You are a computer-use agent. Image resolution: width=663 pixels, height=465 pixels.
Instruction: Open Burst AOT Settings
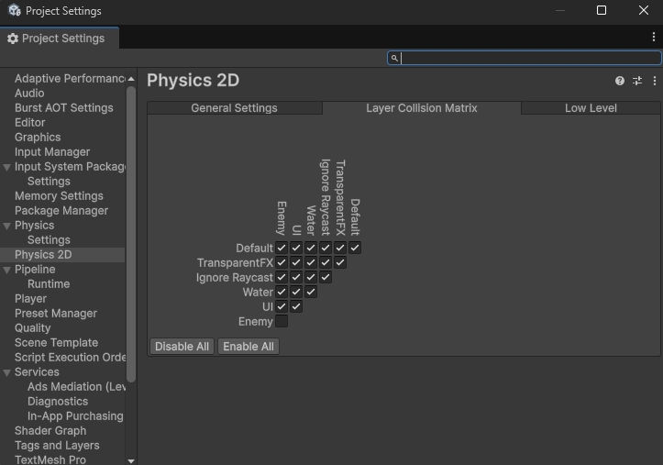[x=64, y=108]
